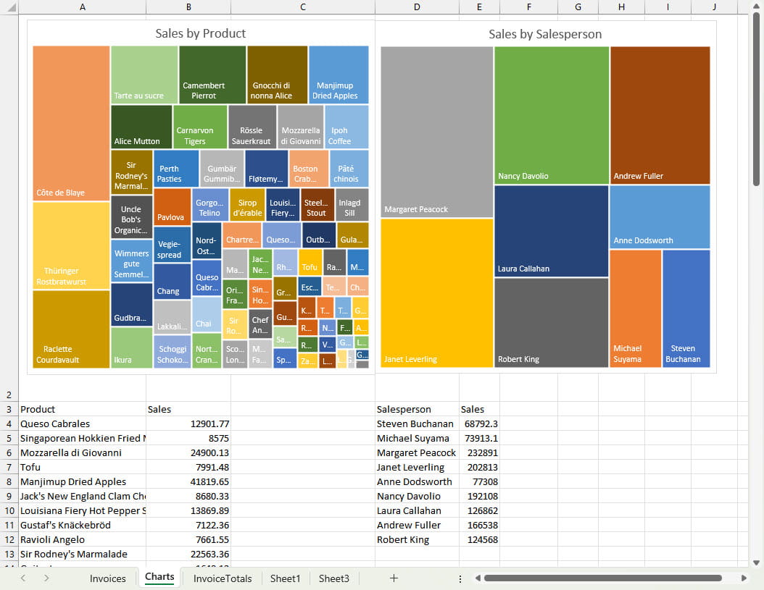Click the three-dot handle beside the horizontal scrollbar

[460, 578]
